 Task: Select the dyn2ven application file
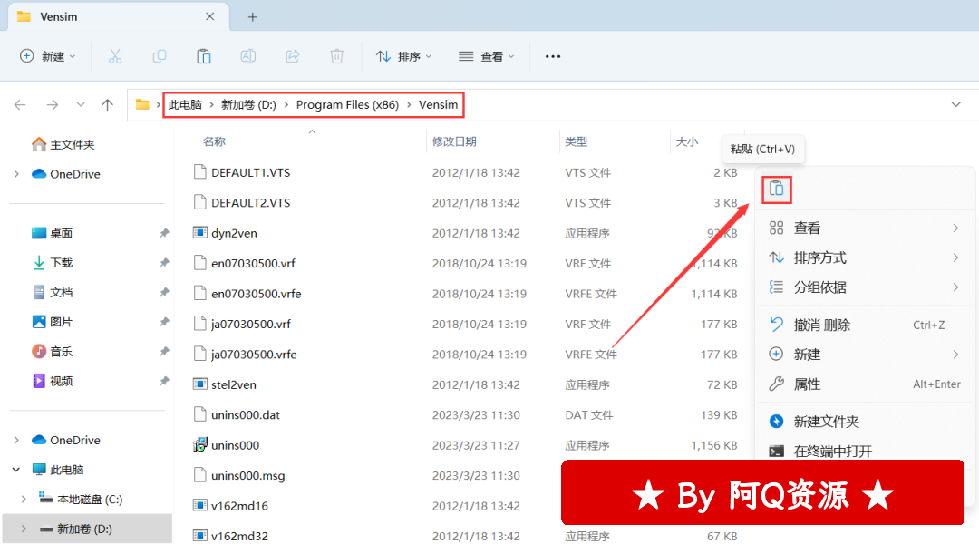pos(234,233)
